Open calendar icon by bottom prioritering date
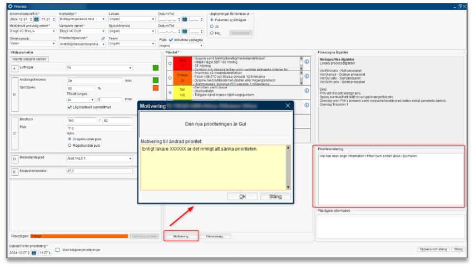Screen dimensions: 475x268 coord(34,252)
